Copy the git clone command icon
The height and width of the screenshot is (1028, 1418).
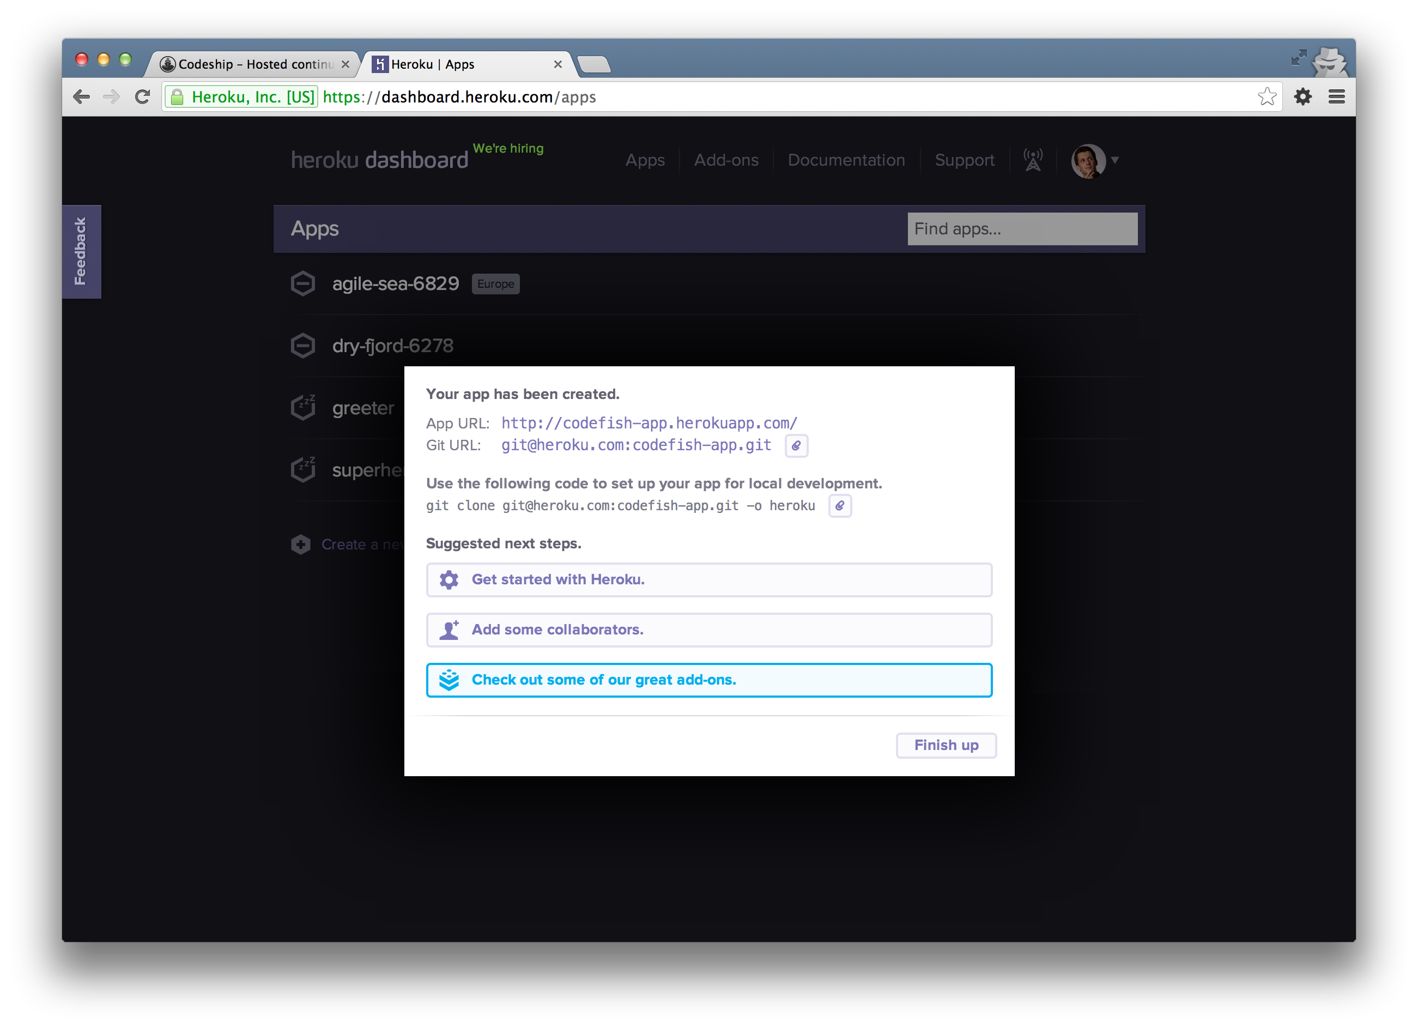(840, 506)
